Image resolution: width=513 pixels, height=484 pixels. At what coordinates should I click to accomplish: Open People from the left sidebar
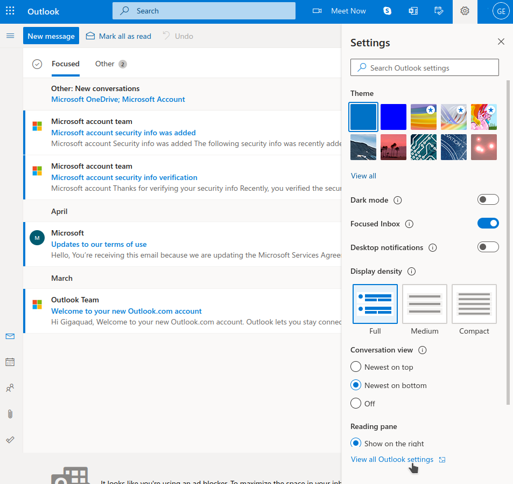10,388
